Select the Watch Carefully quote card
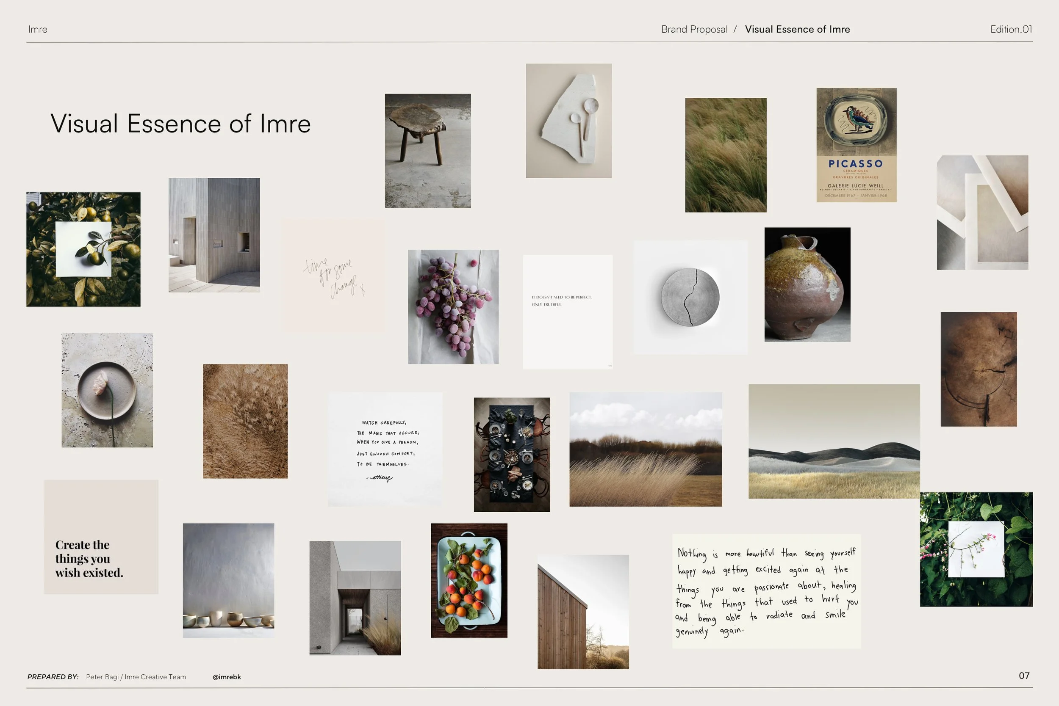 pos(385,450)
